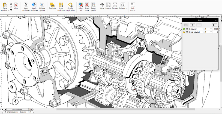Choose Circular Duplication
Image resolution: width=222 pixels, height=114 pixels.
[x=70, y=7]
